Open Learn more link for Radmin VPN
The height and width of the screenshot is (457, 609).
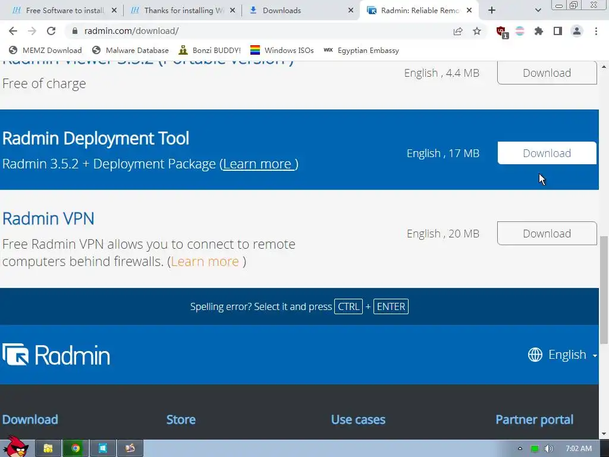205,262
